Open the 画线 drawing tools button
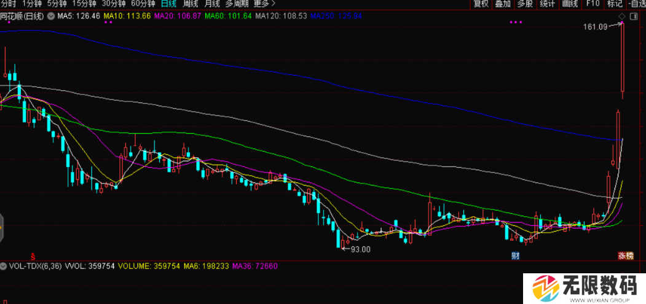 tap(570, 4)
